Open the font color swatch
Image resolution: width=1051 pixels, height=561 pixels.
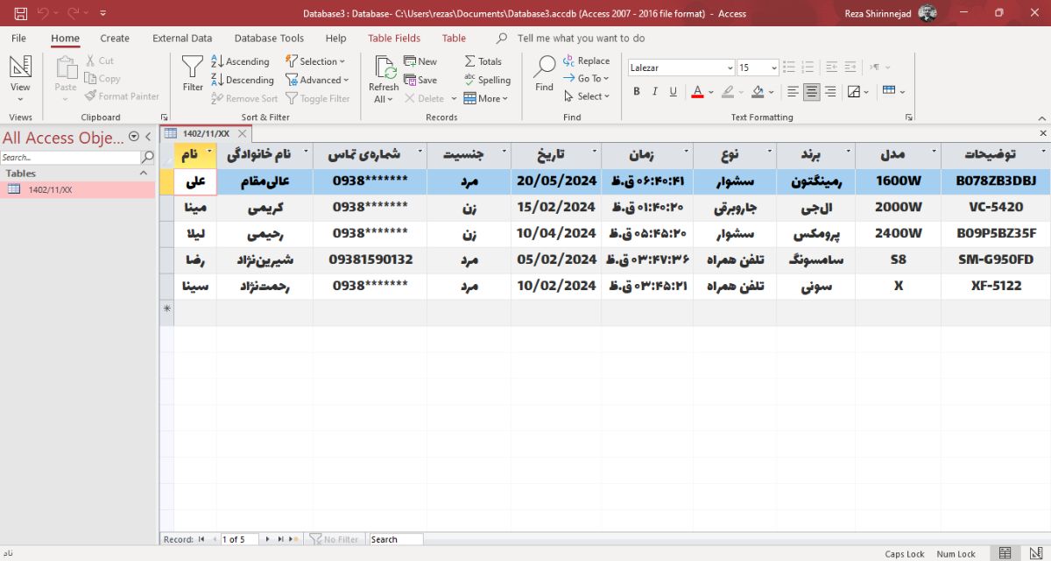(698, 91)
